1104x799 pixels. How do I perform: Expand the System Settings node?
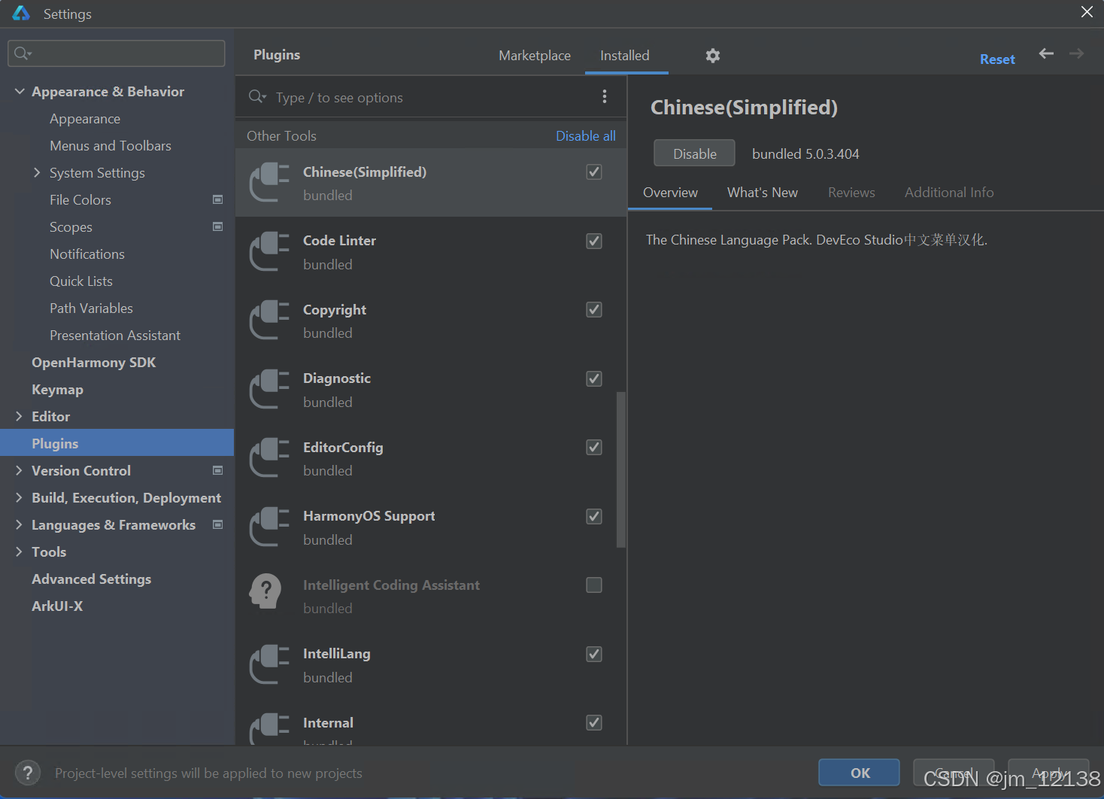tap(37, 172)
